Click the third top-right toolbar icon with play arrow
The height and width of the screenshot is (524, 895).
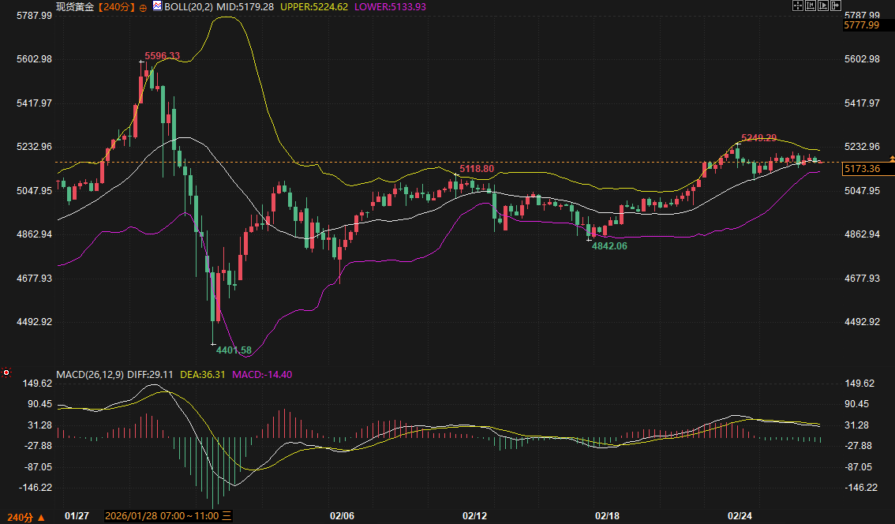[822, 6]
